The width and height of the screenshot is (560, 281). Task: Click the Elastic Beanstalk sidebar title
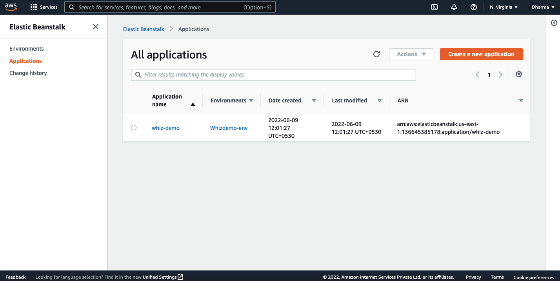click(x=38, y=27)
